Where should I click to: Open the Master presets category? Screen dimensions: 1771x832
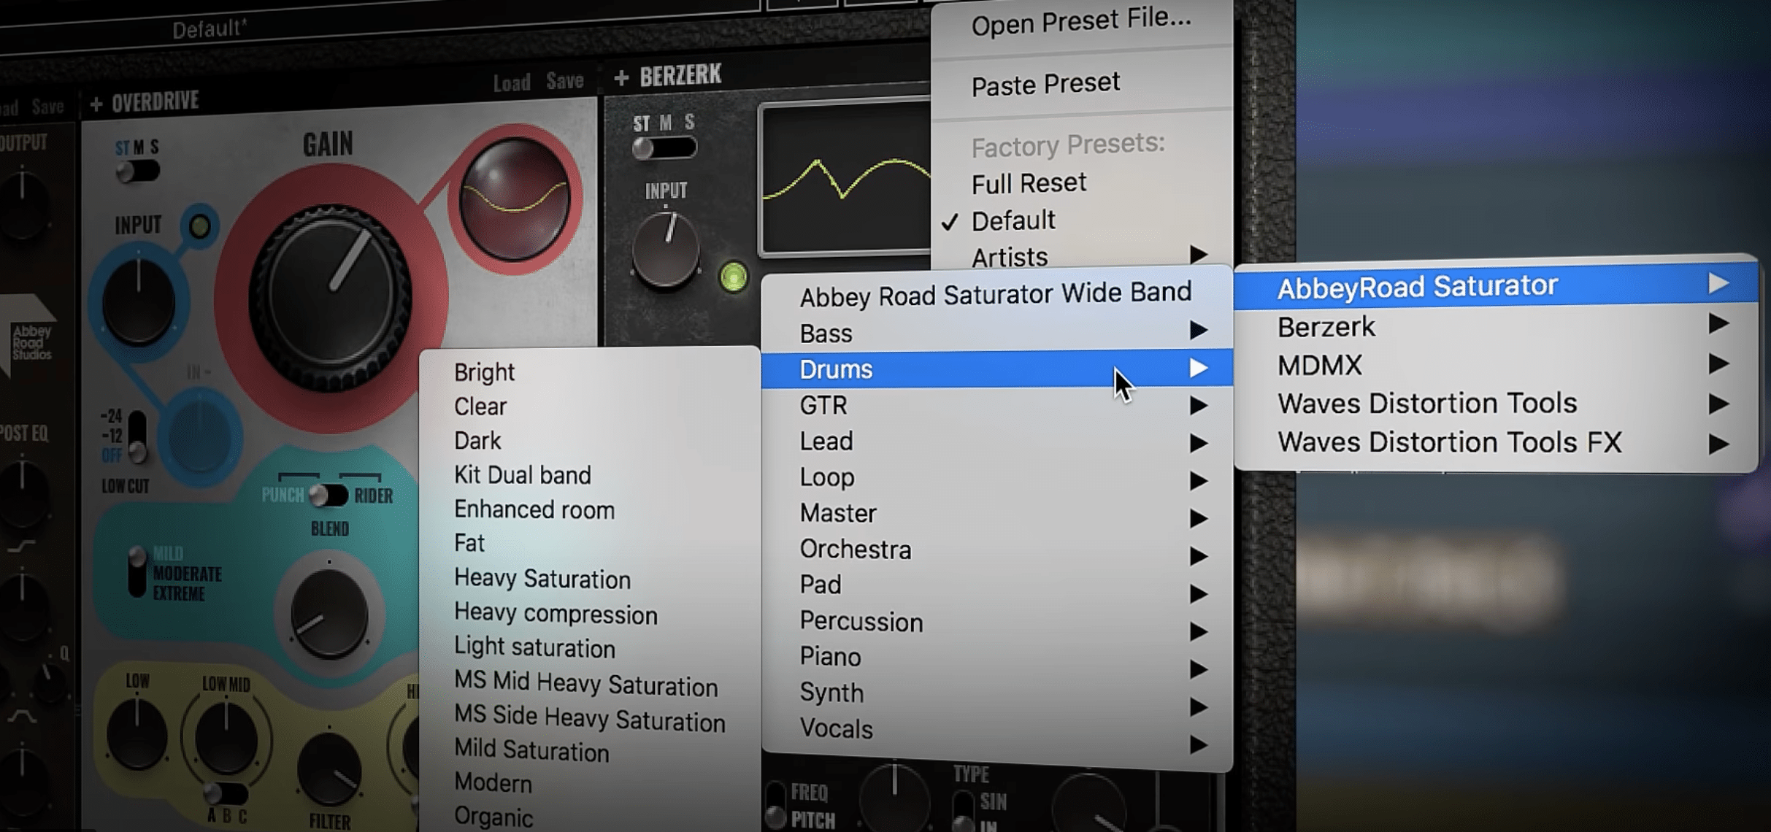[x=996, y=515]
